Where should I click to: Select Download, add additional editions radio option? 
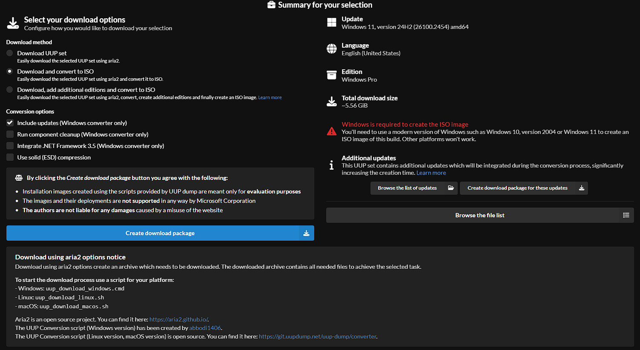coord(10,90)
